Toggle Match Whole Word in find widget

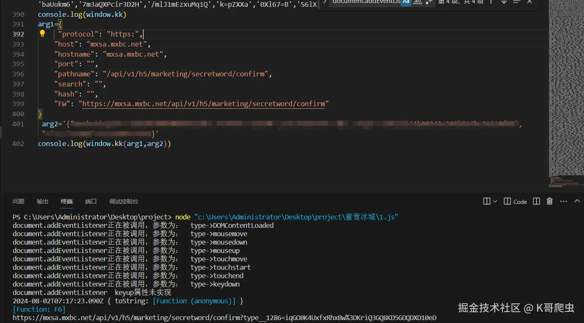[417, 2]
